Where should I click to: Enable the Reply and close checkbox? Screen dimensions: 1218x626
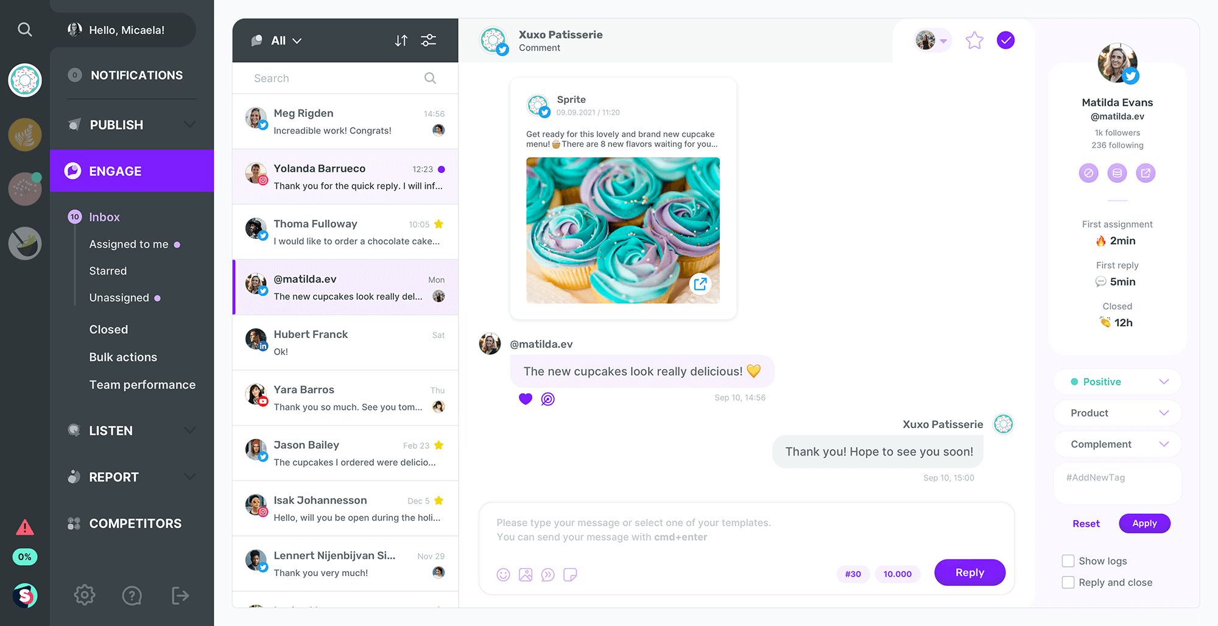tap(1068, 582)
